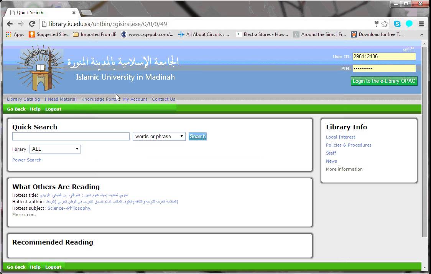The image size is (431, 274).
Task: Open the Power Search link
Action: [x=27, y=160]
